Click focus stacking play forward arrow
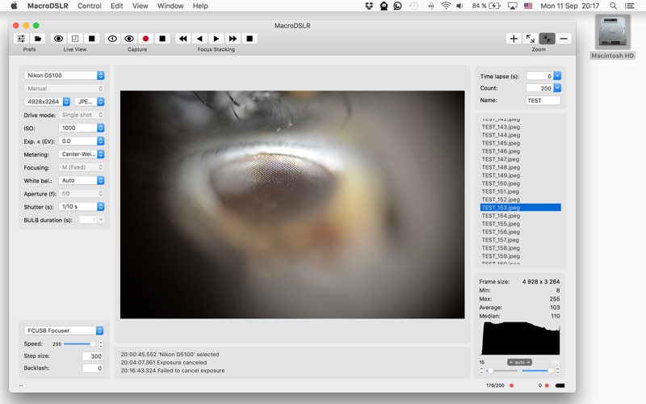Viewport: 646px width, 404px height. pyautogui.click(x=216, y=39)
